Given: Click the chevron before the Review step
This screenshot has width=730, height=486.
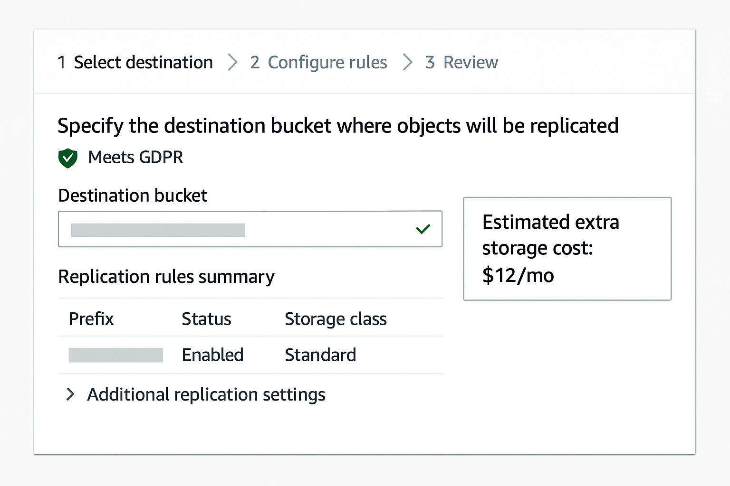Looking at the screenshot, I should (x=407, y=62).
